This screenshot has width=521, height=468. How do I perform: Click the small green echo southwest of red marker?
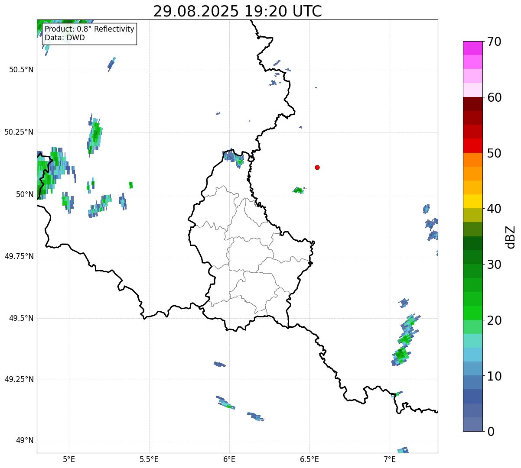tap(298, 190)
